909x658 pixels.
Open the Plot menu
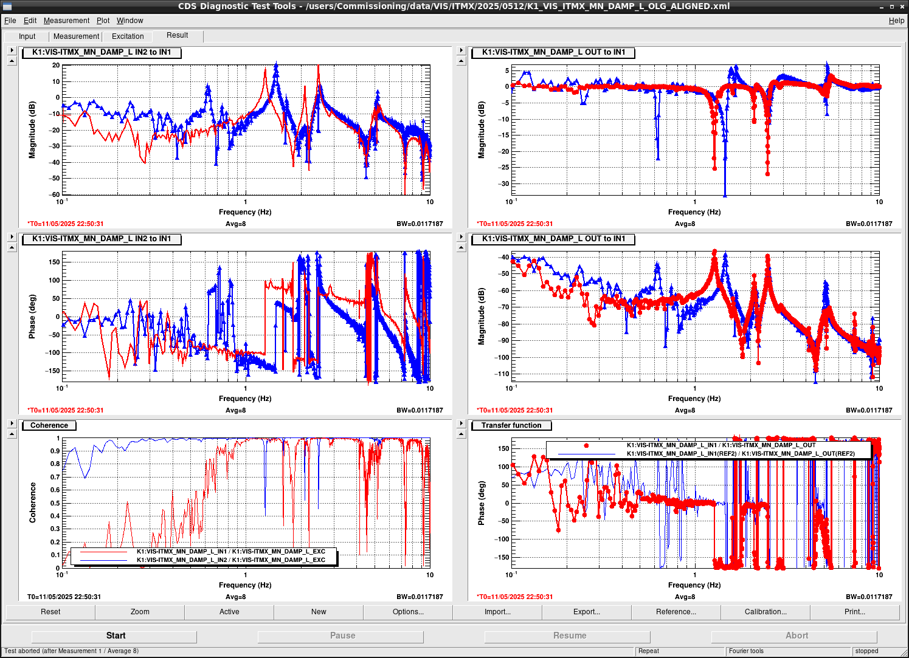tap(103, 21)
